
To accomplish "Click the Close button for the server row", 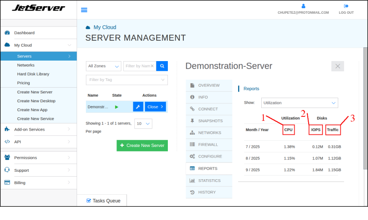I will click(x=155, y=107).
